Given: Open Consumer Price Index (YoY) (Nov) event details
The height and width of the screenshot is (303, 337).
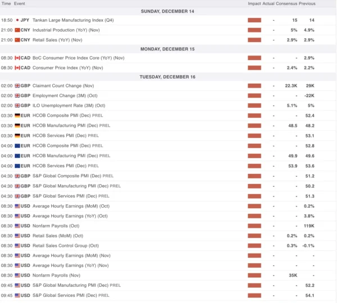Looking at the screenshot, I should tap(67, 68).
